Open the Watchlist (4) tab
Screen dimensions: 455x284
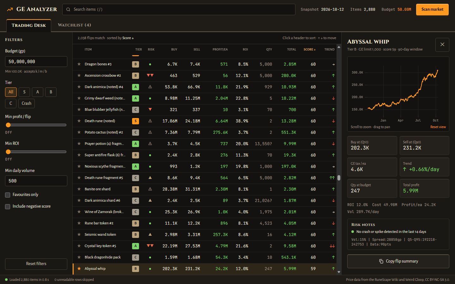coord(74,25)
